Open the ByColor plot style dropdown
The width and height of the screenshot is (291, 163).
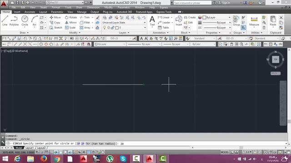[x=203, y=44]
